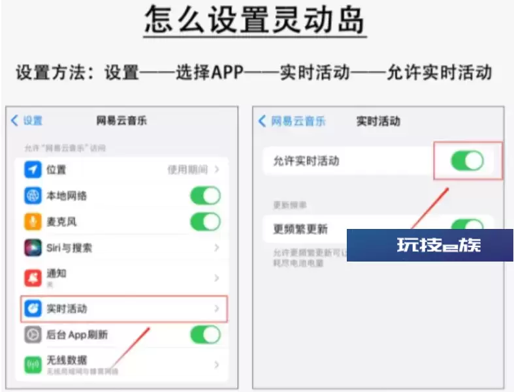Tap the green 无线数据 antenna icon

click(x=33, y=365)
